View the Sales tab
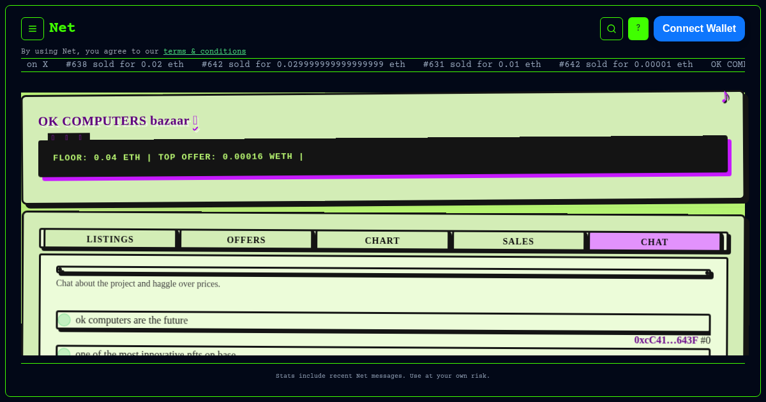Viewport: 766px width, 402px height. (518, 241)
